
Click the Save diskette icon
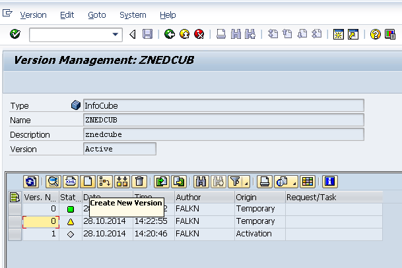pyautogui.click(x=147, y=34)
